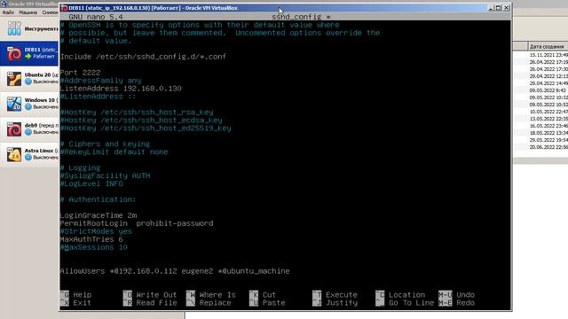This screenshot has height=319, width=568.
Task: Maximize the DEB11 VM window
Action: point(499,8)
